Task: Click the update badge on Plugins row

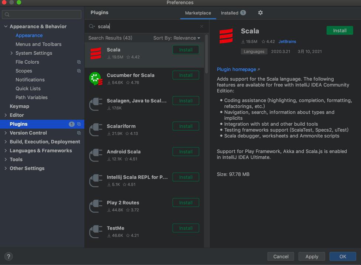Action: click(72, 124)
